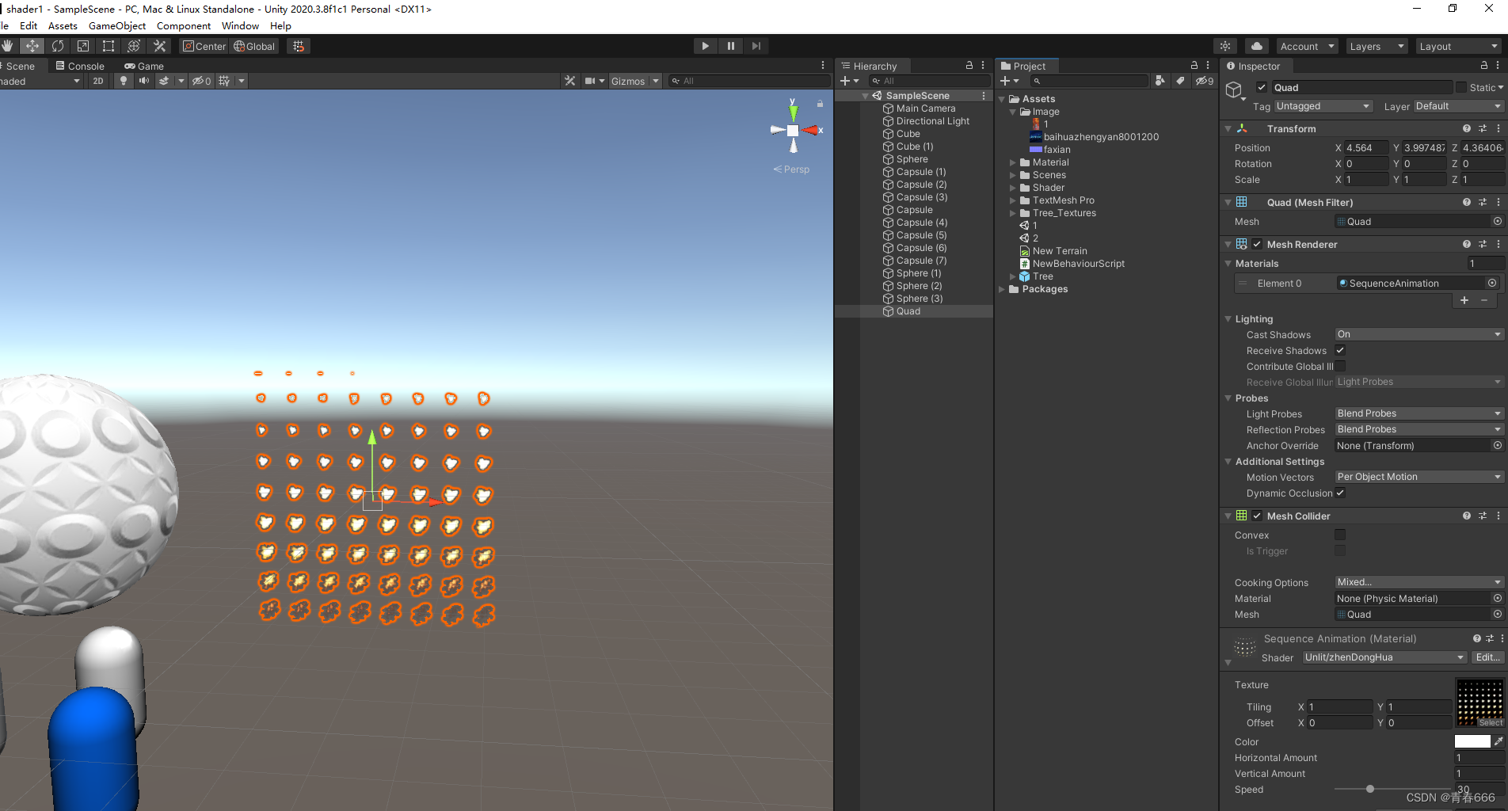The image size is (1508, 811).
Task: Select NewBehaviourScript asset
Action: [x=1078, y=264]
